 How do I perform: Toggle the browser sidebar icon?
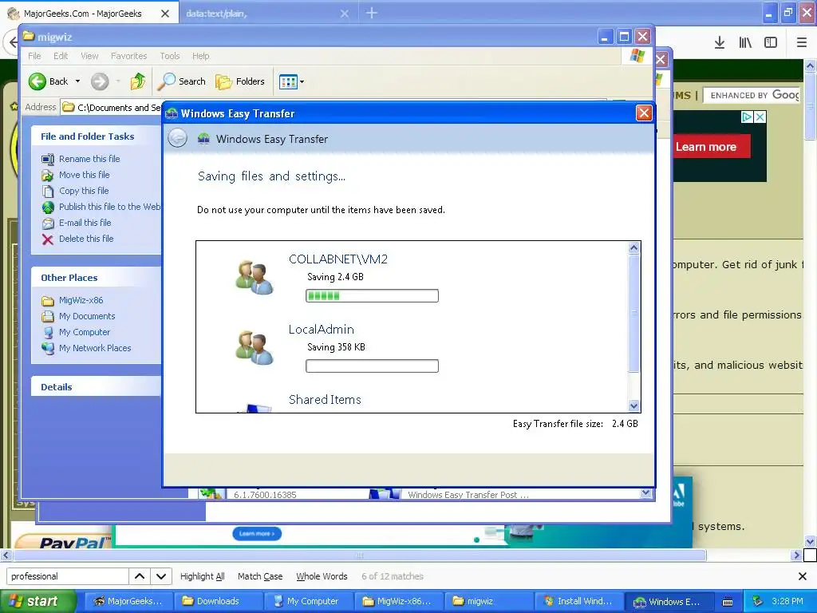pyautogui.click(x=771, y=43)
